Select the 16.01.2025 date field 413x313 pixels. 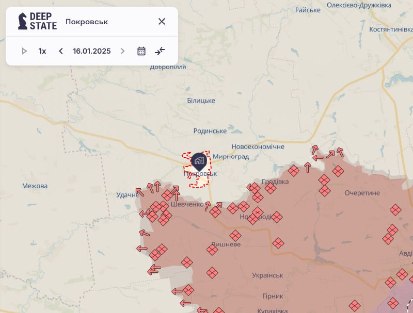pos(92,51)
